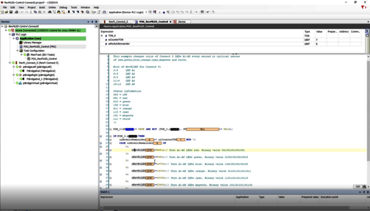370x211 pixels.
Task: Open Find with the binoculars icon
Action: (x=50, y=12)
